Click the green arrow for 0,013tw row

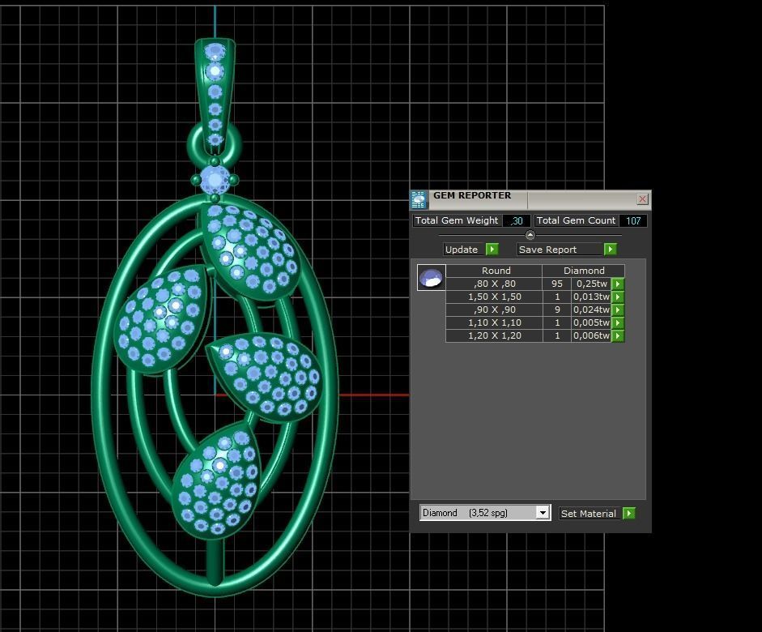(617, 297)
